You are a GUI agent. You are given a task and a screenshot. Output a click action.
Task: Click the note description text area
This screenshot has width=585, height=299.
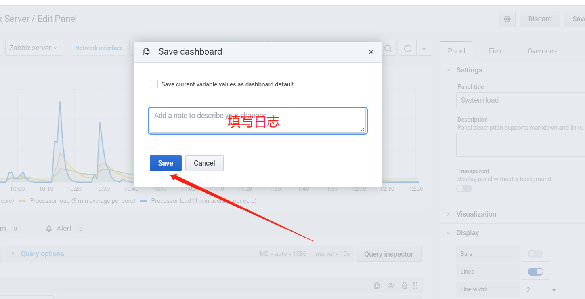click(258, 121)
